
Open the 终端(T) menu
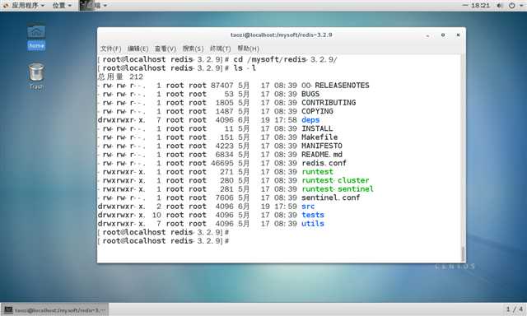[220, 49]
